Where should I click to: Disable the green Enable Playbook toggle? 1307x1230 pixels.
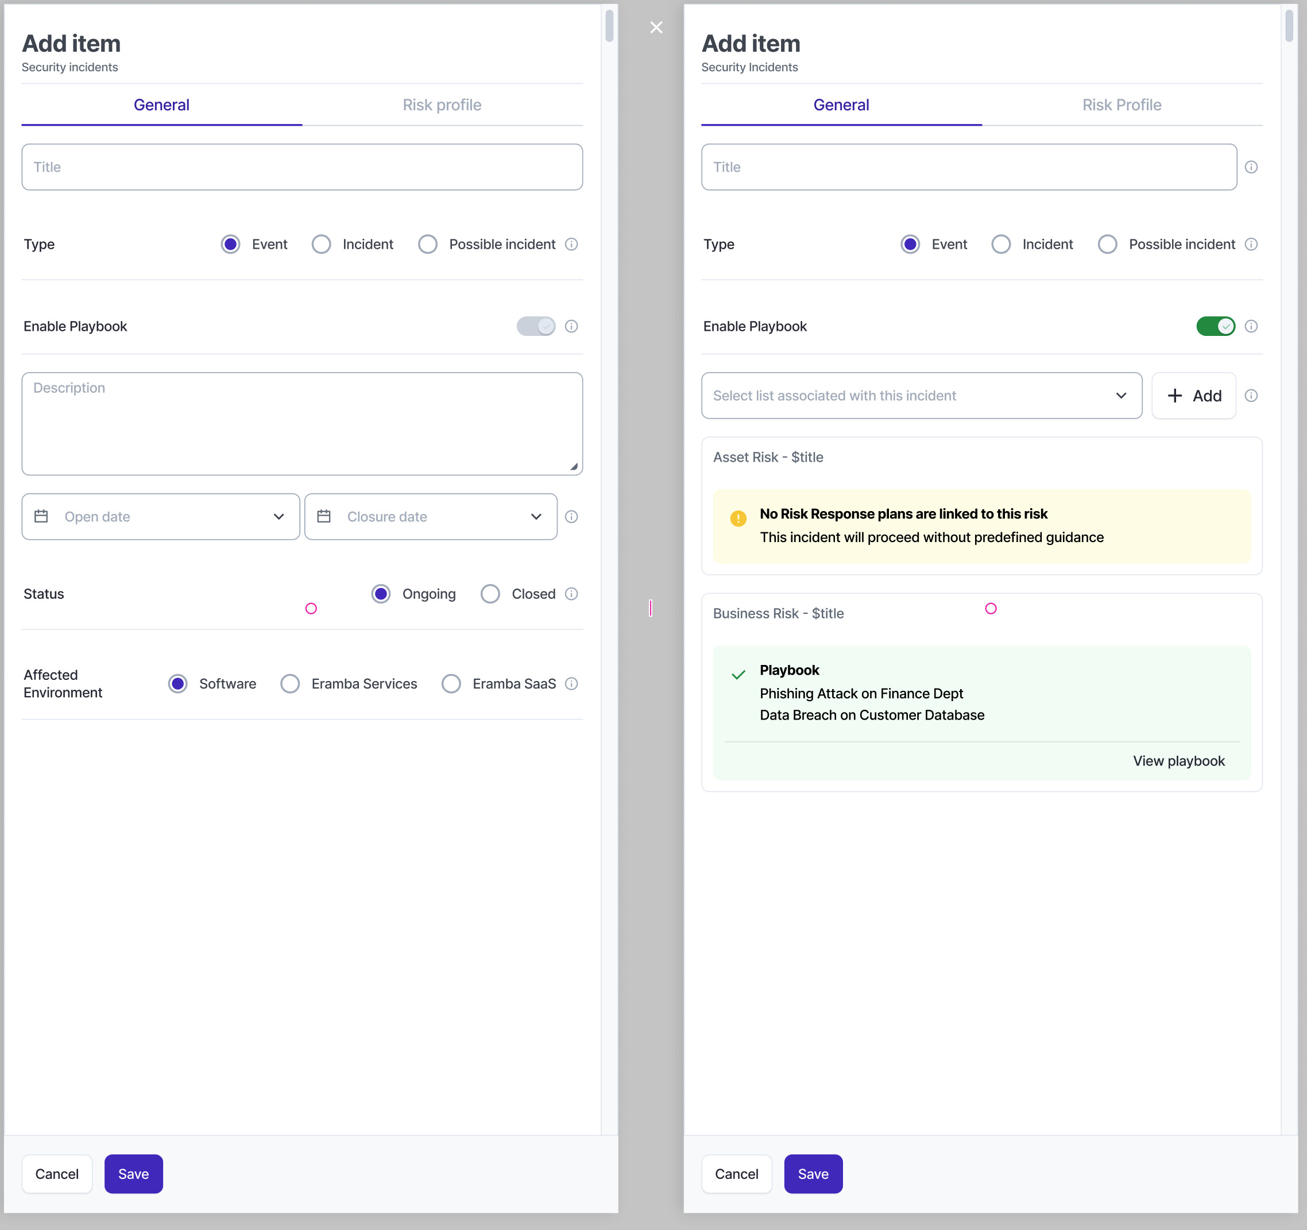pos(1215,326)
